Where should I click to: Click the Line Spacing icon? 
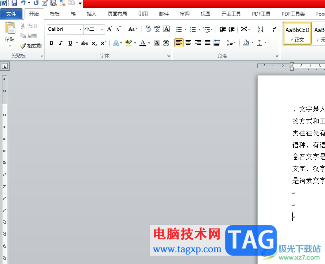(230, 43)
